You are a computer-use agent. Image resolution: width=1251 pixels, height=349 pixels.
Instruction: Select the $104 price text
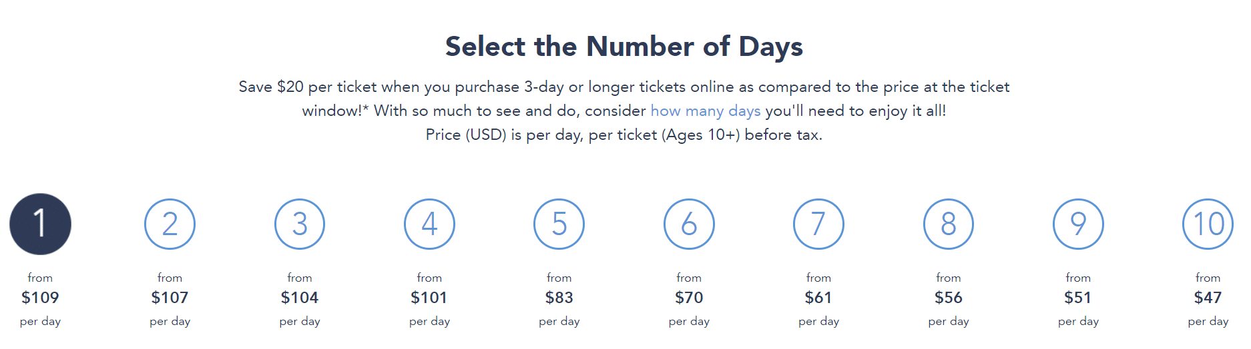(300, 298)
